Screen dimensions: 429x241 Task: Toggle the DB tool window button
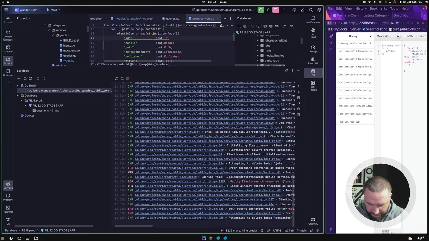pyautogui.click(x=313, y=73)
